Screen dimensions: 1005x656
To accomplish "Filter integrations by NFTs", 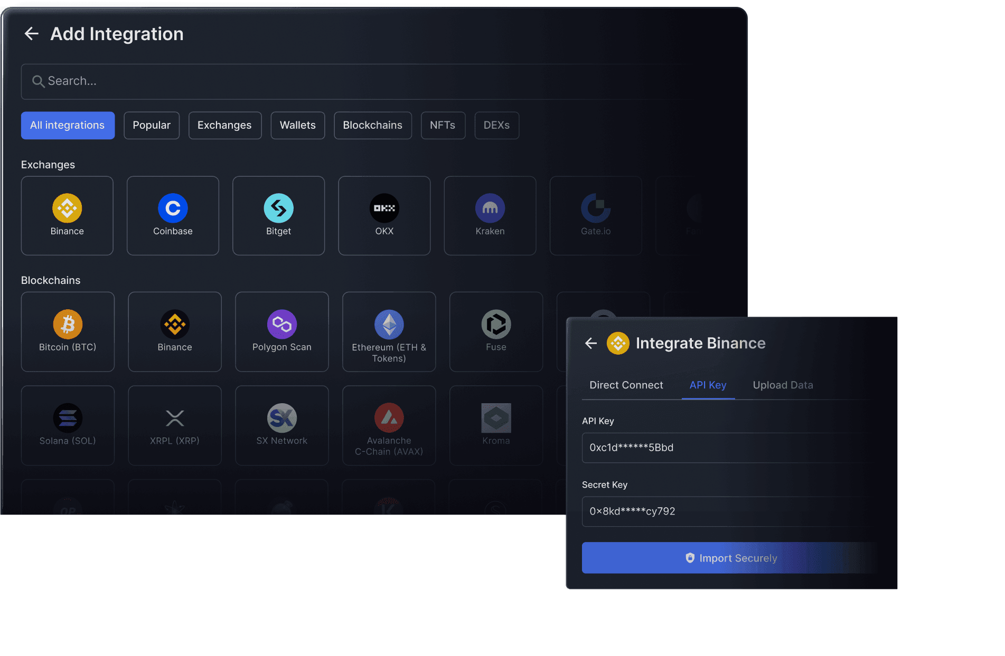I will click(443, 126).
